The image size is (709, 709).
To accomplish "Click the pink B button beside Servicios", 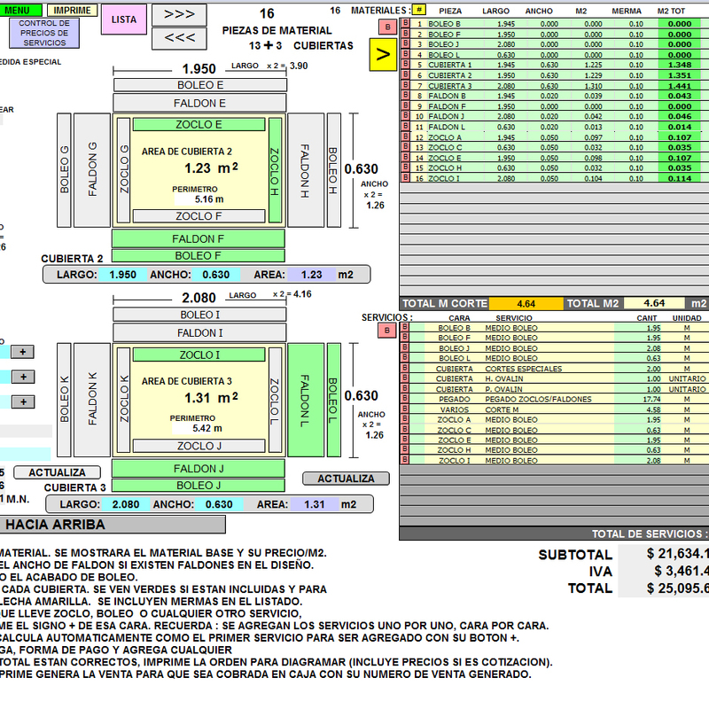I will pyautogui.click(x=386, y=331).
